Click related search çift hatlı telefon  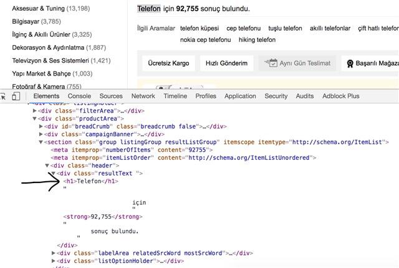point(378,28)
